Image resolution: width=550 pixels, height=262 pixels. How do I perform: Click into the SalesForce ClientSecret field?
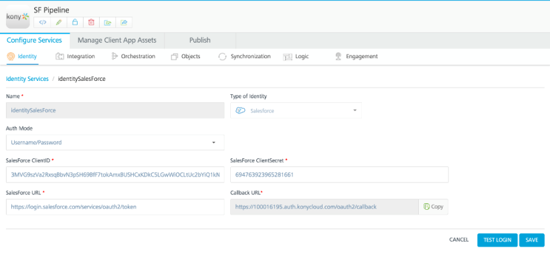tap(339, 174)
